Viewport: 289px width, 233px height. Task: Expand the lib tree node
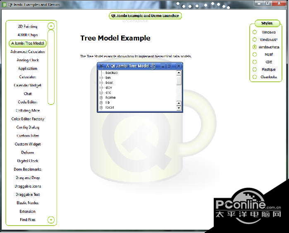[x=101, y=102]
